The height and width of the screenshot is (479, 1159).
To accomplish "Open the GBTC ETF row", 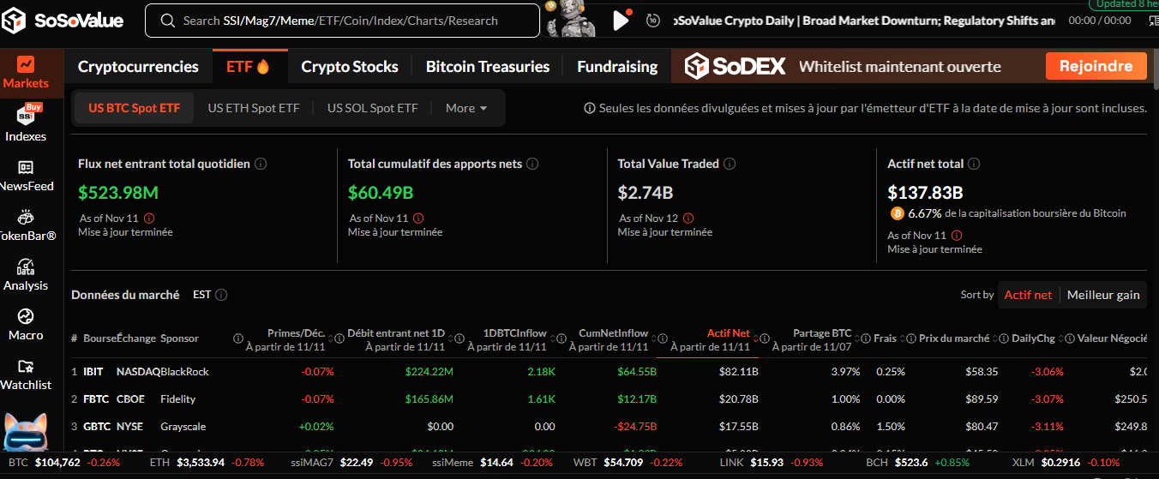I will (x=609, y=427).
